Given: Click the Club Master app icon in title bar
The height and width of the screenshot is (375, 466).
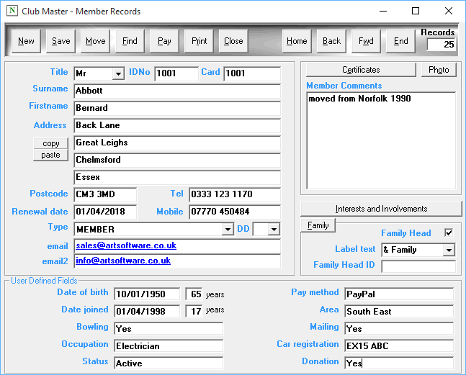Looking at the screenshot, I should (x=12, y=11).
